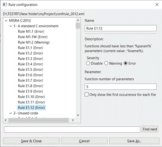This screenshot has height=147, width=162.
Task: Click Save & Close
Action: pos(31,141)
